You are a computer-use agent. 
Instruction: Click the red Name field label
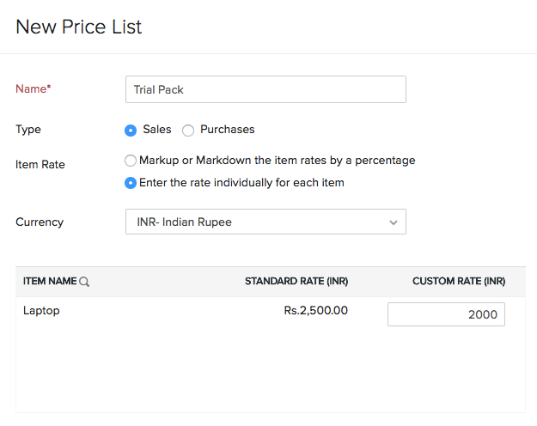tap(34, 88)
